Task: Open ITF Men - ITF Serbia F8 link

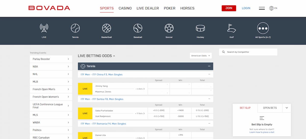Action: click(102, 99)
